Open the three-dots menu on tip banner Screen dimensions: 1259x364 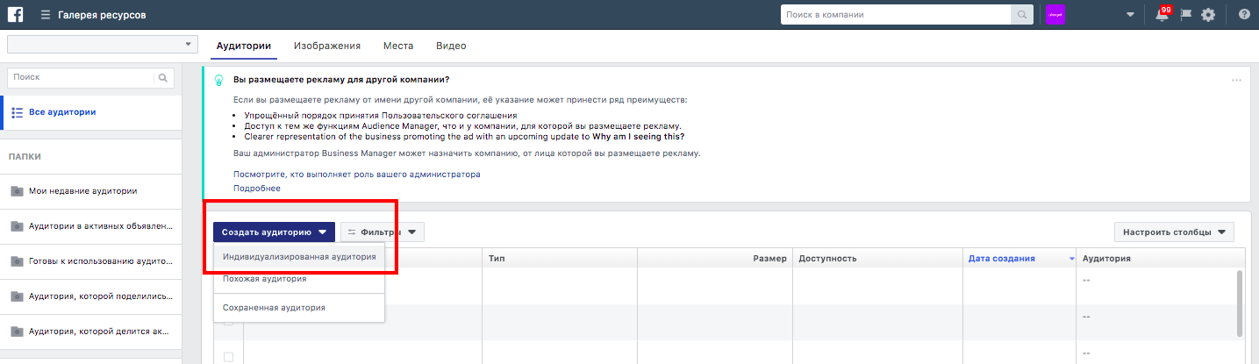pyautogui.click(x=1236, y=80)
